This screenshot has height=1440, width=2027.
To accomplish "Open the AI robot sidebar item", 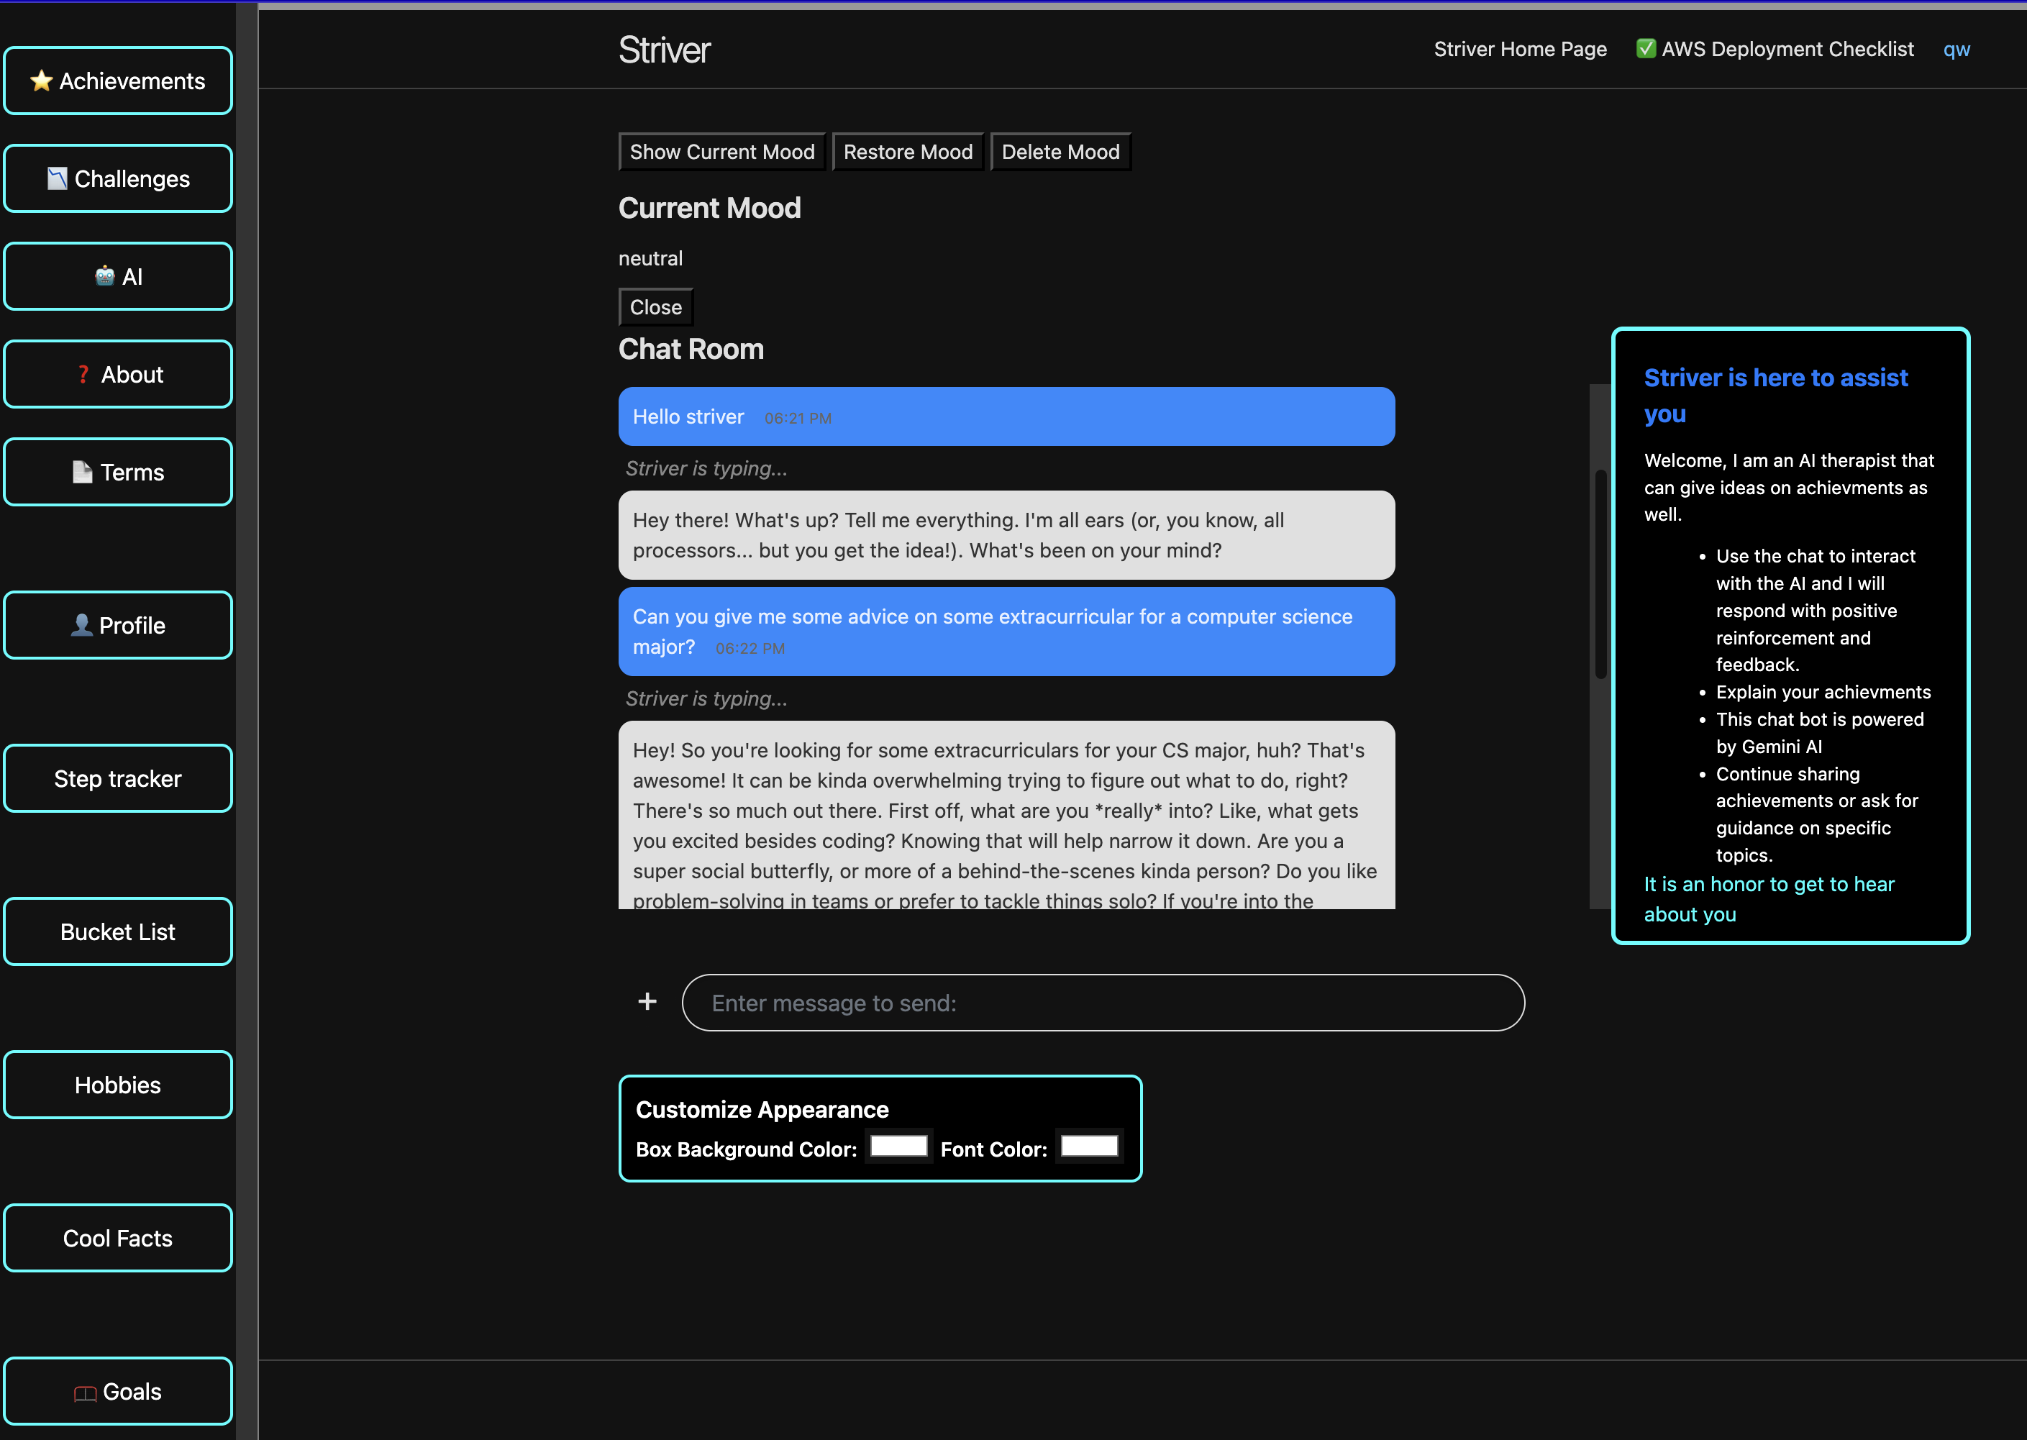I will coord(118,277).
